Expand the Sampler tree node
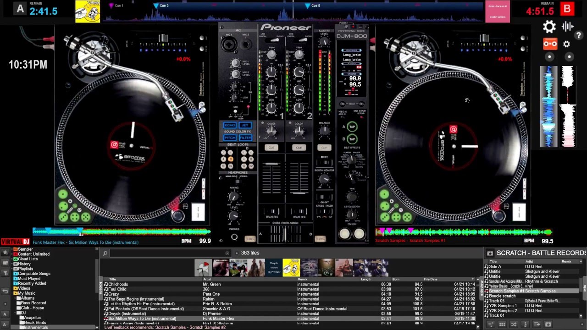Screen dimensions: 587x330 click(12, 249)
